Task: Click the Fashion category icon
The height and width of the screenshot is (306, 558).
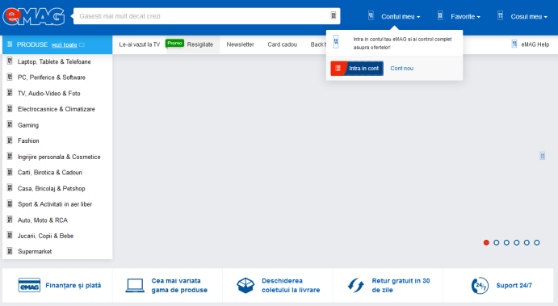Action: (x=10, y=140)
